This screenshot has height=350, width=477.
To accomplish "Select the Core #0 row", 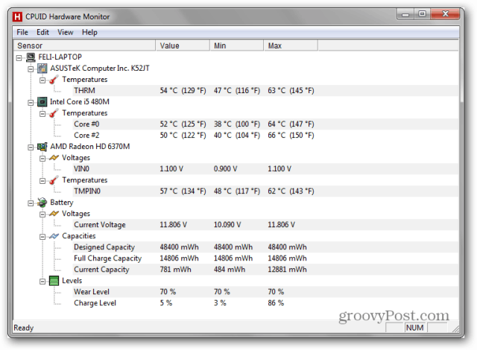I will pyautogui.click(x=265, y=124).
